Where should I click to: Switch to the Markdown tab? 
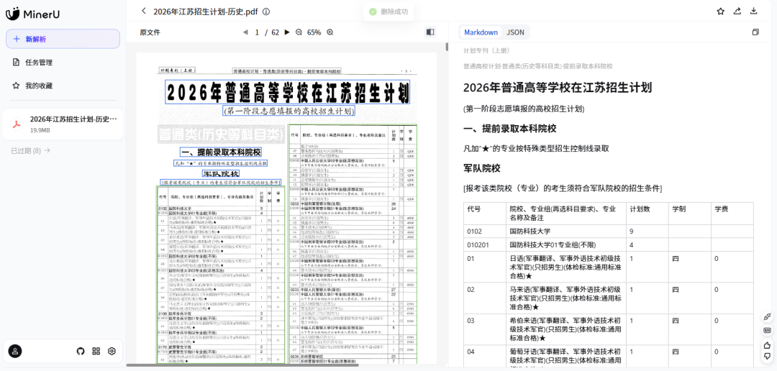[481, 32]
